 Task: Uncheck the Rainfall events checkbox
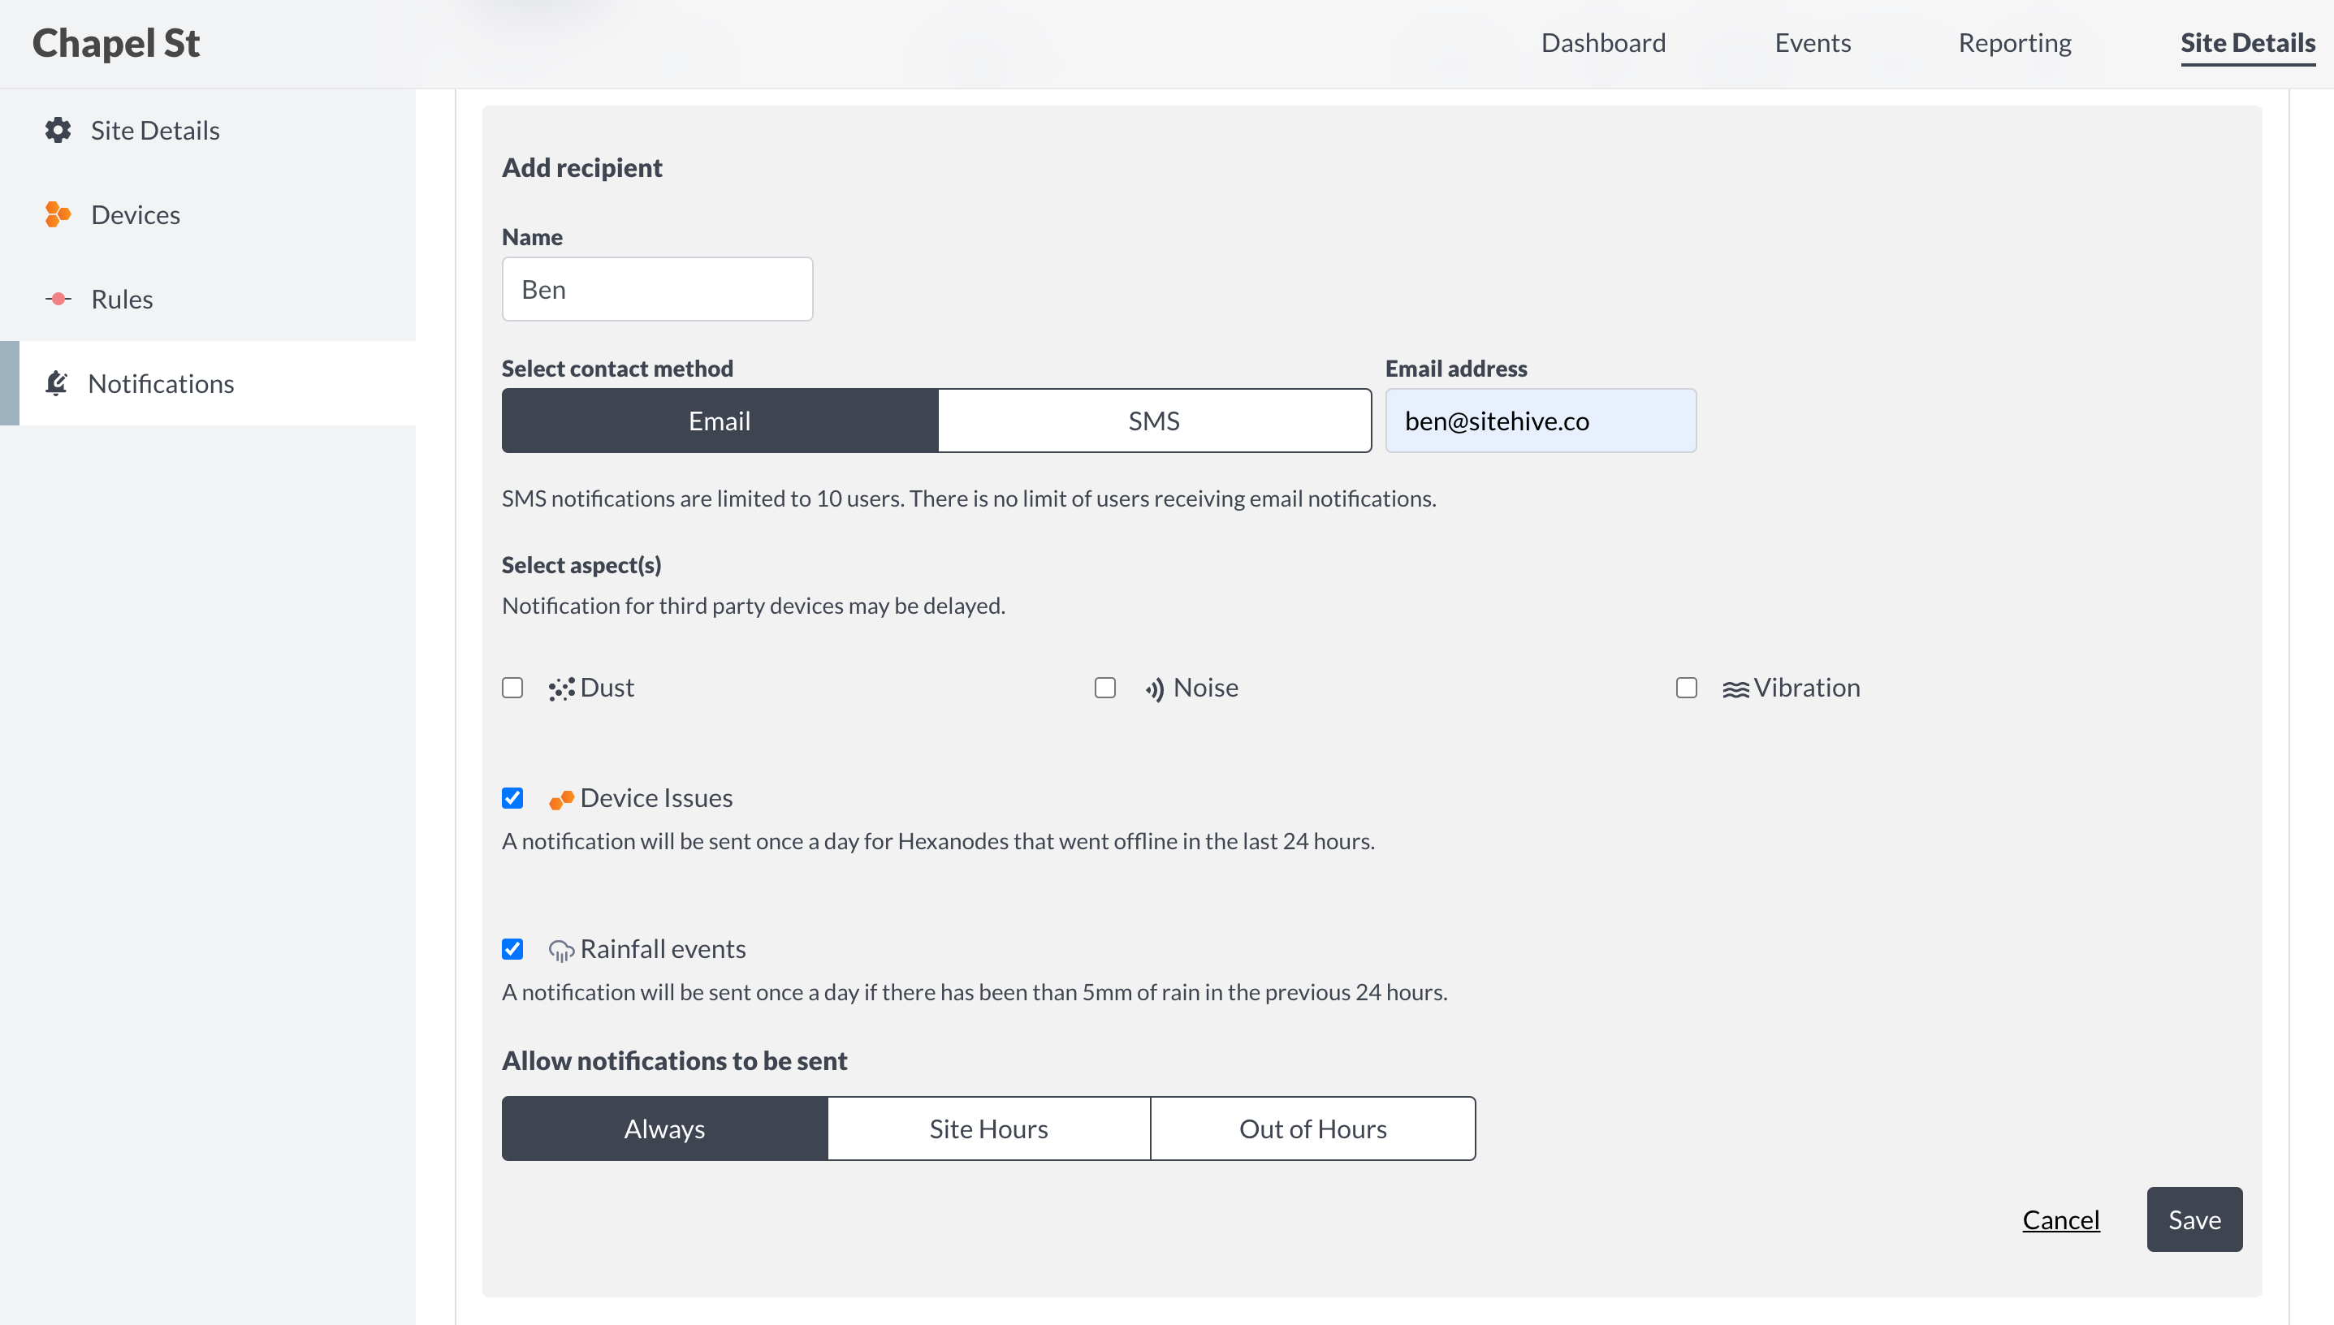pos(512,949)
